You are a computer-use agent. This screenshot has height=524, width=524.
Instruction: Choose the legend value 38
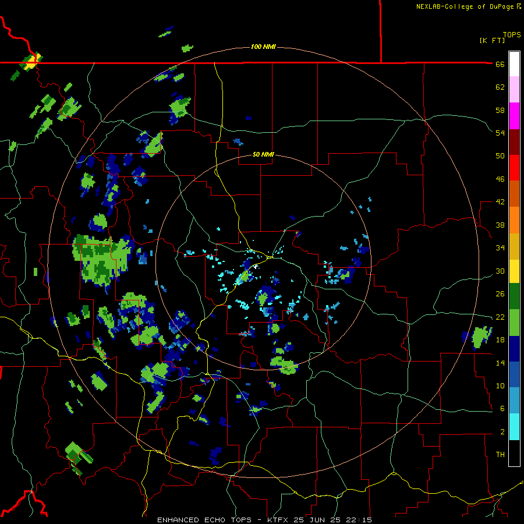click(500, 225)
